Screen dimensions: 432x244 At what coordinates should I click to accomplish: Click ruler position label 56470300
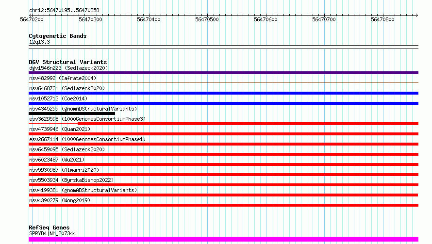(x=90, y=19)
